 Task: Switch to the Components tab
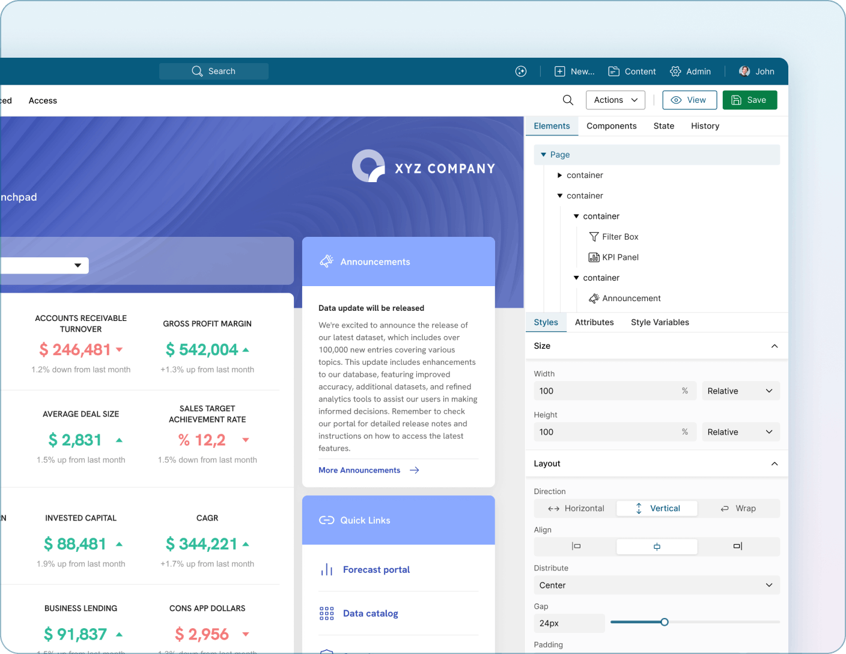pyautogui.click(x=612, y=126)
